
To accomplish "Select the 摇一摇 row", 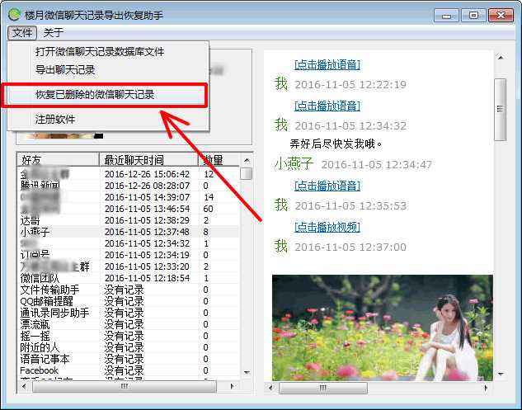I will pyautogui.click(x=128, y=336).
